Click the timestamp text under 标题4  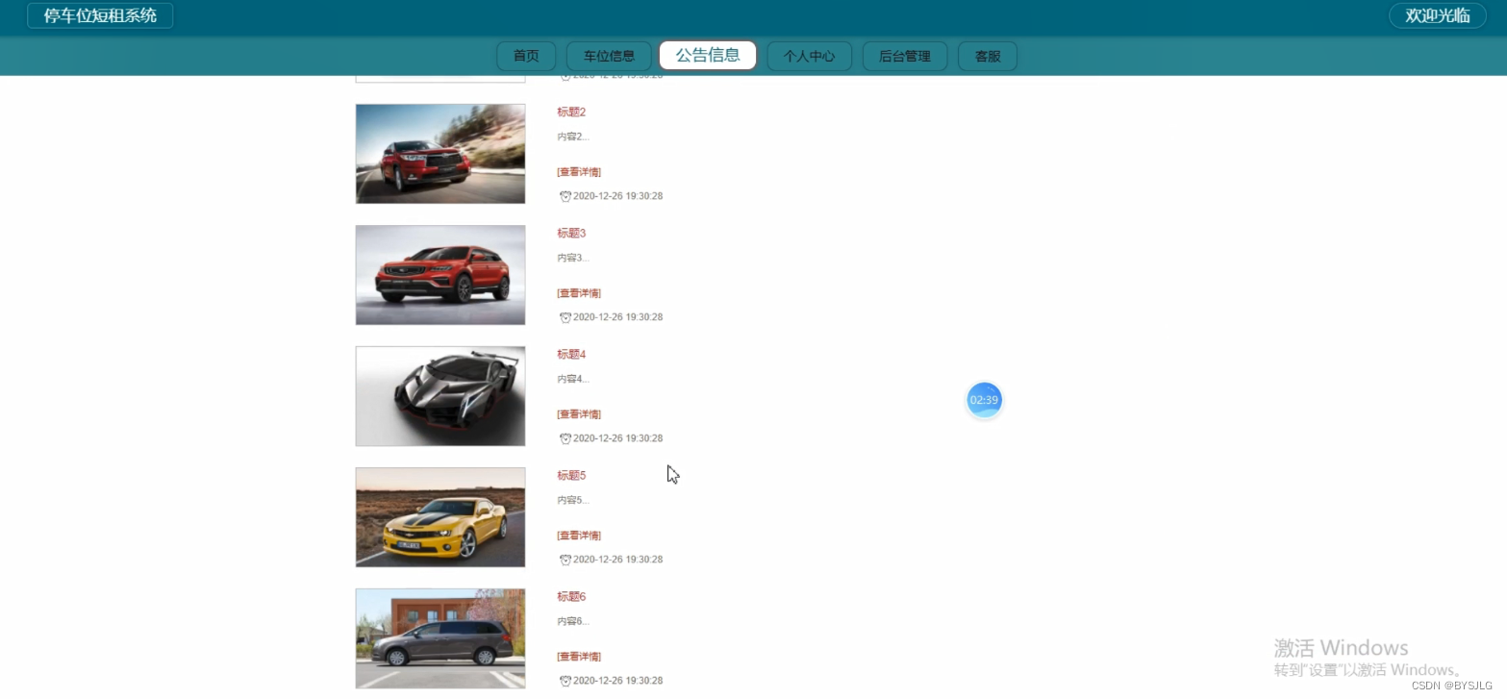tap(617, 438)
